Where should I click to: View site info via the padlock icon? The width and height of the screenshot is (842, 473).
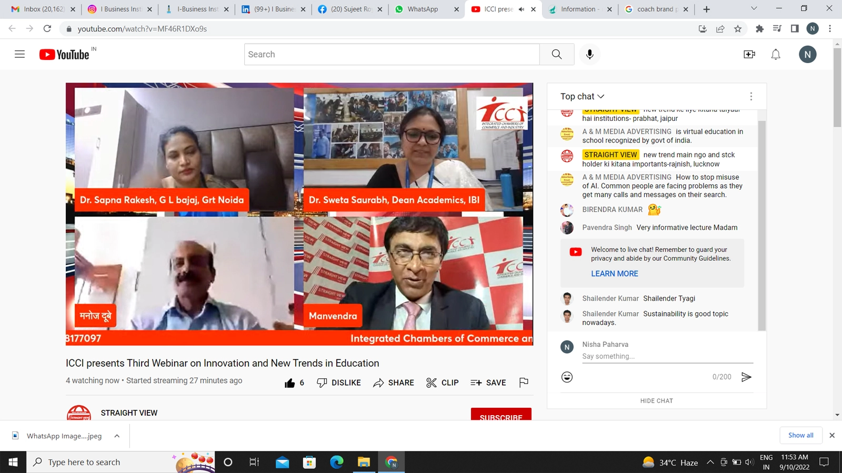click(68, 29)
